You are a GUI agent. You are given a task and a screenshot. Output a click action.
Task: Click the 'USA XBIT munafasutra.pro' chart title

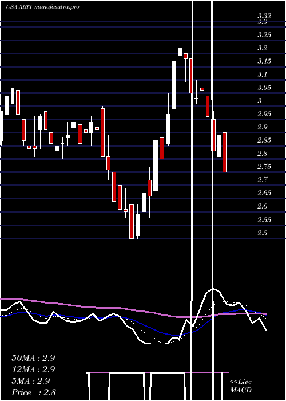point(42,7)
